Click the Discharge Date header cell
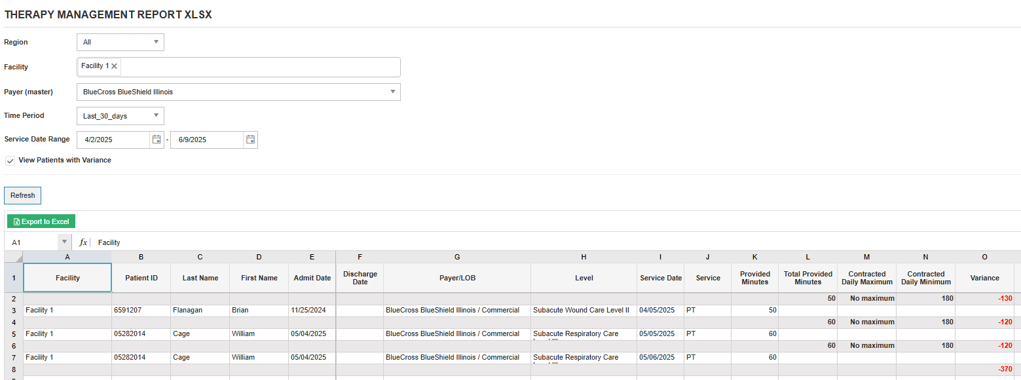Viewport: 1021px width, 380px height. click(360, 278)
